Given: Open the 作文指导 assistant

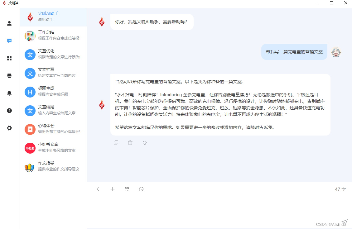Looking at the screenshot, I should (53, 167).
